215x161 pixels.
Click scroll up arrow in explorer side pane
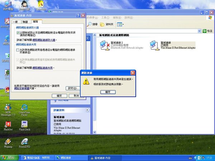tap(95, 35)
